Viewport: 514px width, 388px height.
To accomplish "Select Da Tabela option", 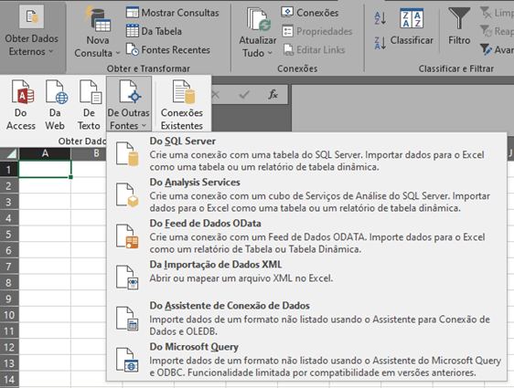I will pyautogui.click(x=154, y=31).
